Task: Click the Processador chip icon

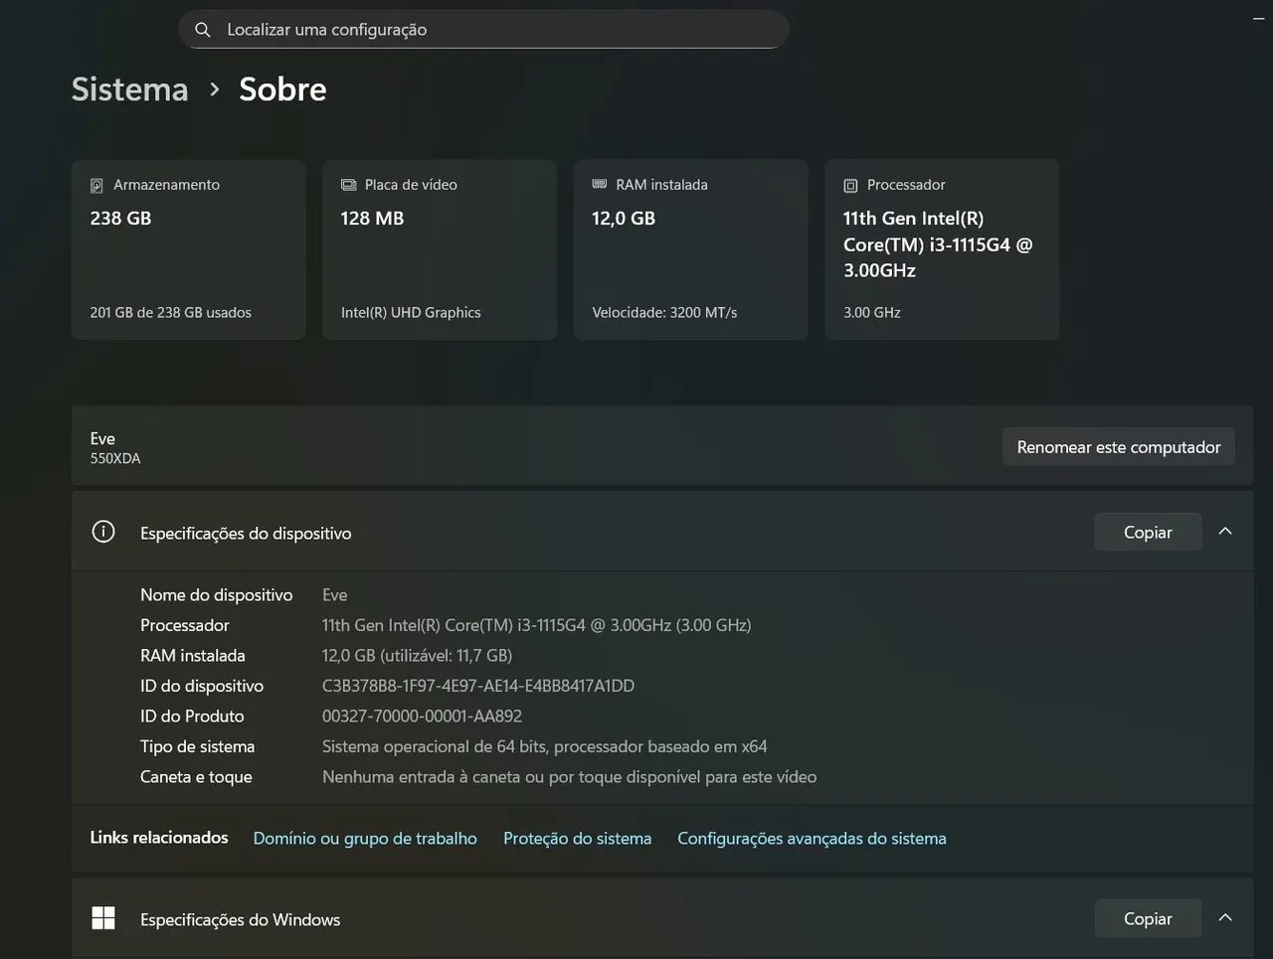Action: (850, 186)
